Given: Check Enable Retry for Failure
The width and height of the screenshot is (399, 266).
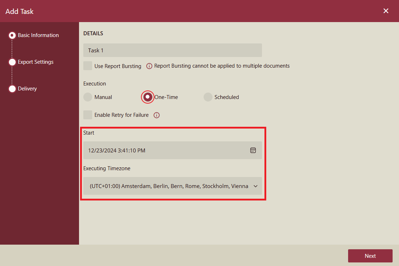Looking at the screenshot, I should tap(88, 115).
